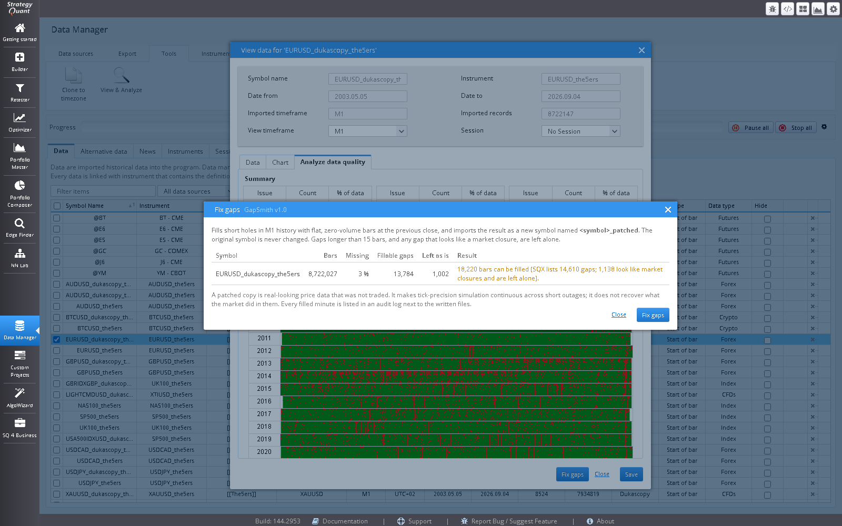
Task: Open the Data sources ribbon tab
Action: (76, 54)
